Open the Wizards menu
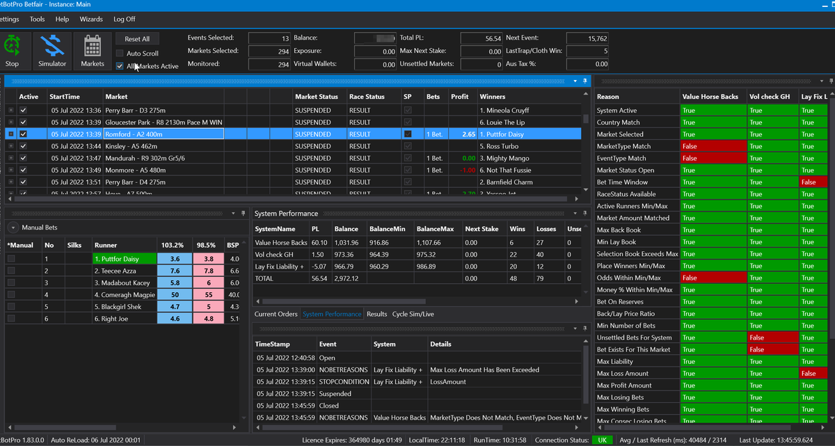Image resolution: width=835 pixels, height=446 pixels. [90, 19]
